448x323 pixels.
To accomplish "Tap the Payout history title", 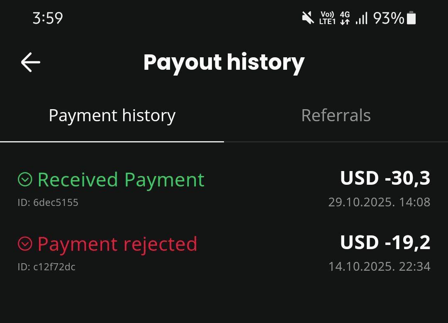I will pyautogui.click(x=224, y=62).
